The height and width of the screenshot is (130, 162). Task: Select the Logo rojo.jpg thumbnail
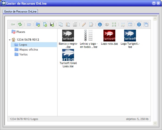[x=109, y=36]
